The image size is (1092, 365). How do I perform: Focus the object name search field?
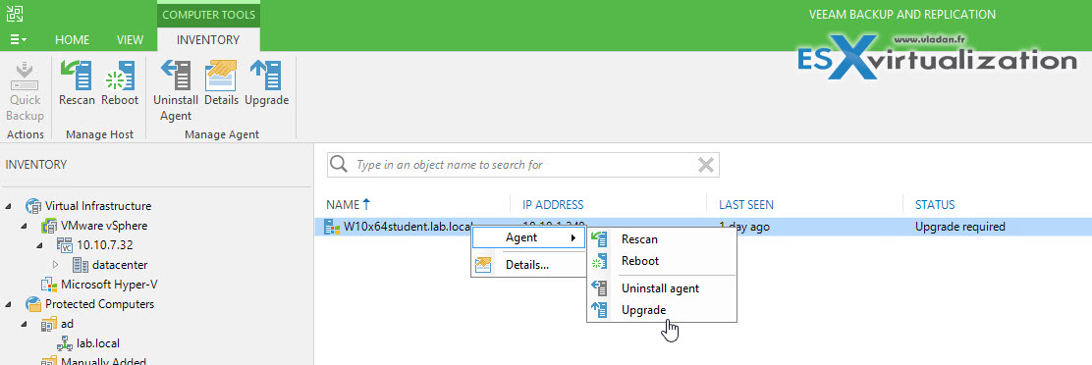pos(522,165)
